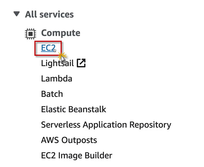
Task: Choose the Lambda entry under Compute
Action: pos(57,79)
